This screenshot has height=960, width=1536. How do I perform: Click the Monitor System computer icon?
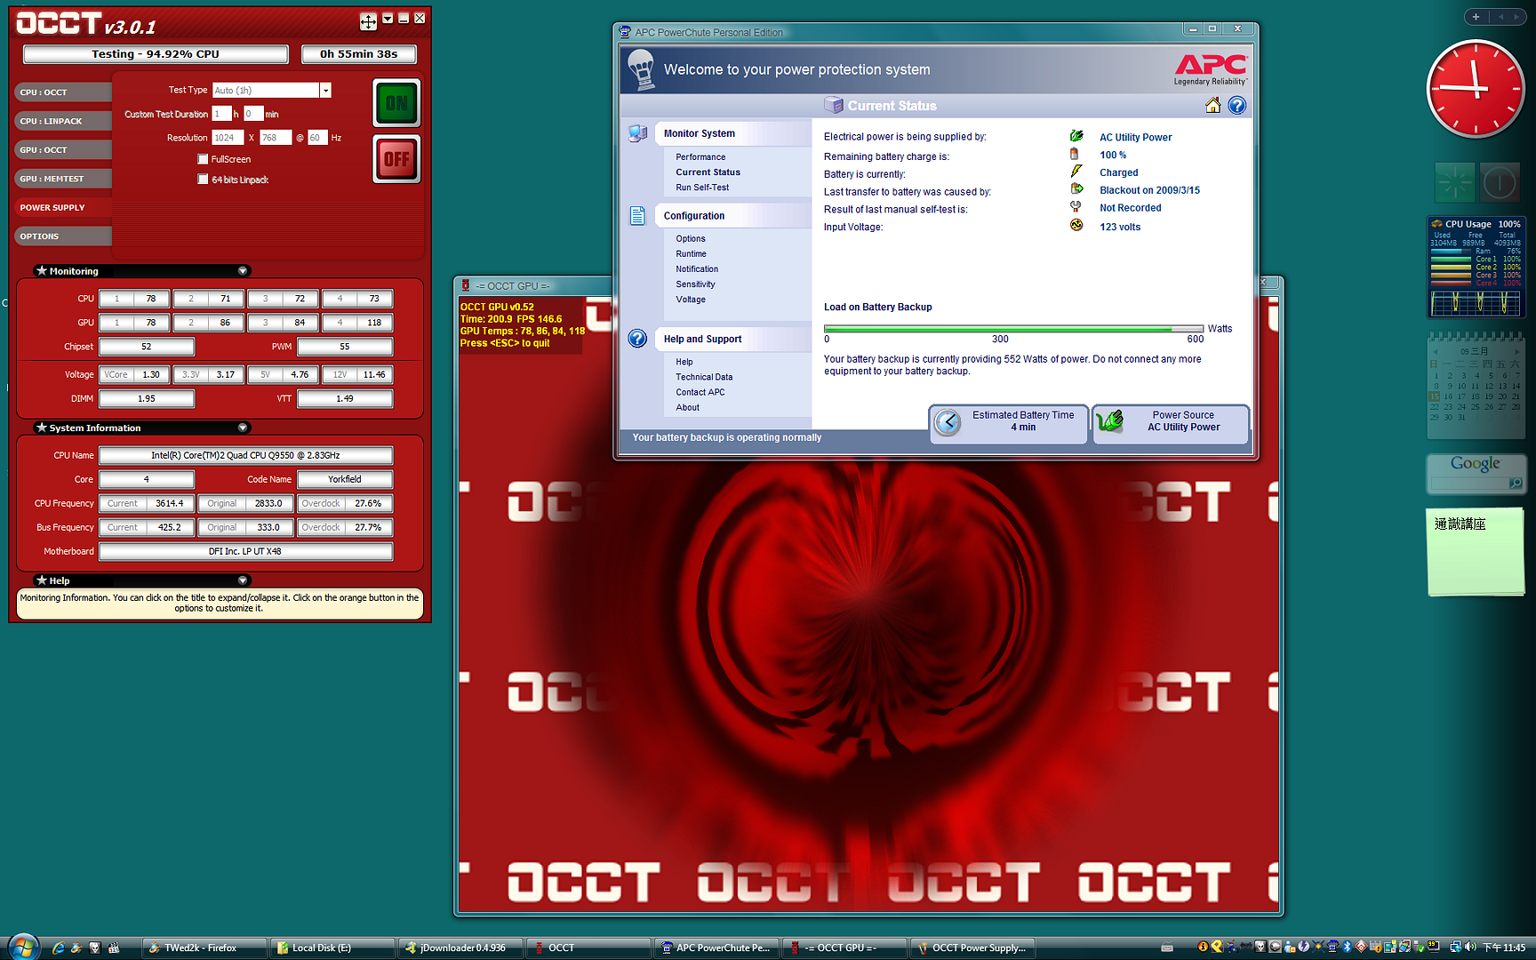click(637, 134)
